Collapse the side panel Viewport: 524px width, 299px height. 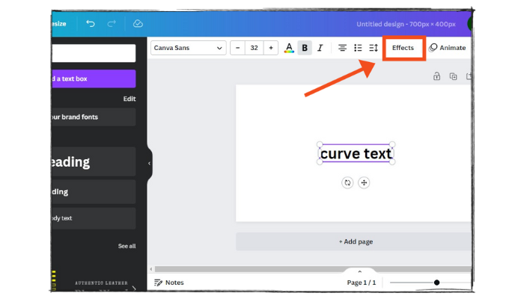click(149, 163)
